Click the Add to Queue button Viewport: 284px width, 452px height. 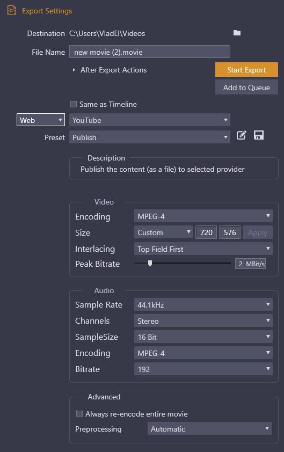[x=246, y=88]
